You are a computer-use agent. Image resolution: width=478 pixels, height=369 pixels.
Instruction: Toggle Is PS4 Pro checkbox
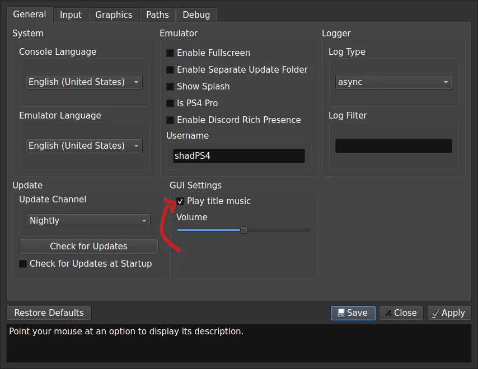tap(170, 103)
